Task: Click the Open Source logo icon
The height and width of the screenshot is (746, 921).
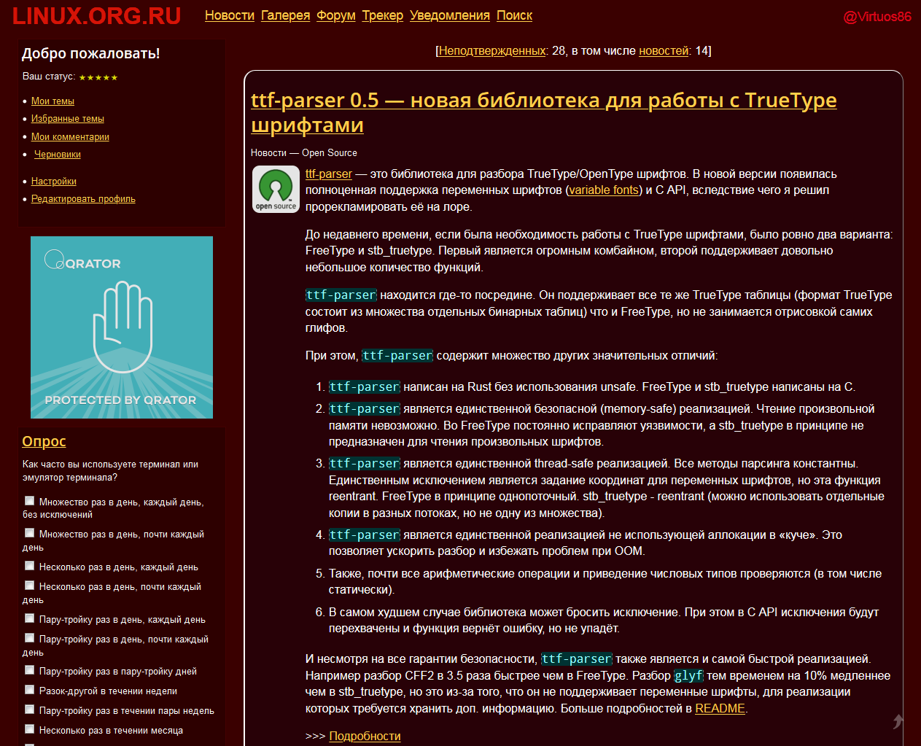Action: (x=276, y=189)
